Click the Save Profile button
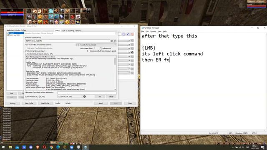Screen dimensions: 267x150 tap(29, 103)
